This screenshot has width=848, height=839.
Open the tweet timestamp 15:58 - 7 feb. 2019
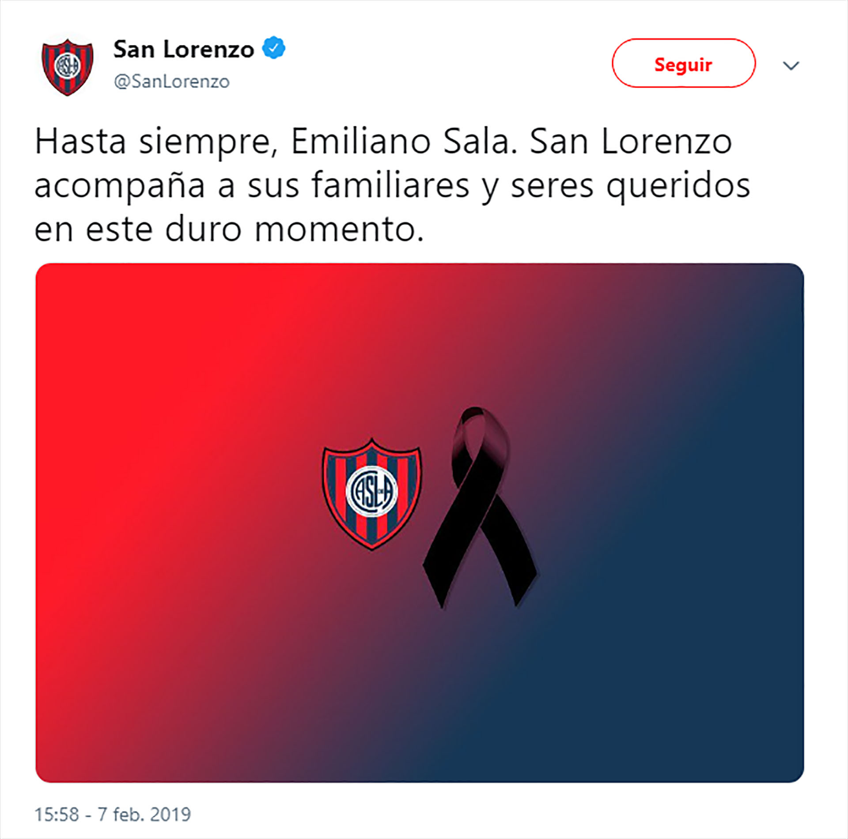pos(113,814)
